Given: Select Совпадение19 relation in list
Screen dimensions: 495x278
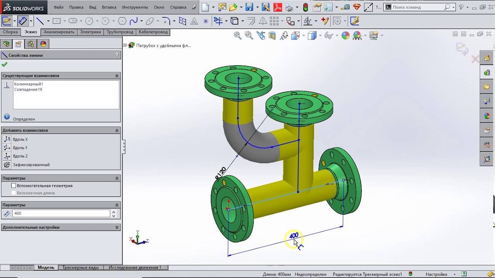Looking at the screenshot, I should (x=28, y=90).
